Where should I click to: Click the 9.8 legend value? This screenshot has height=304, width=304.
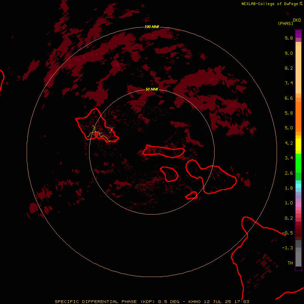(x=289, y=38)
